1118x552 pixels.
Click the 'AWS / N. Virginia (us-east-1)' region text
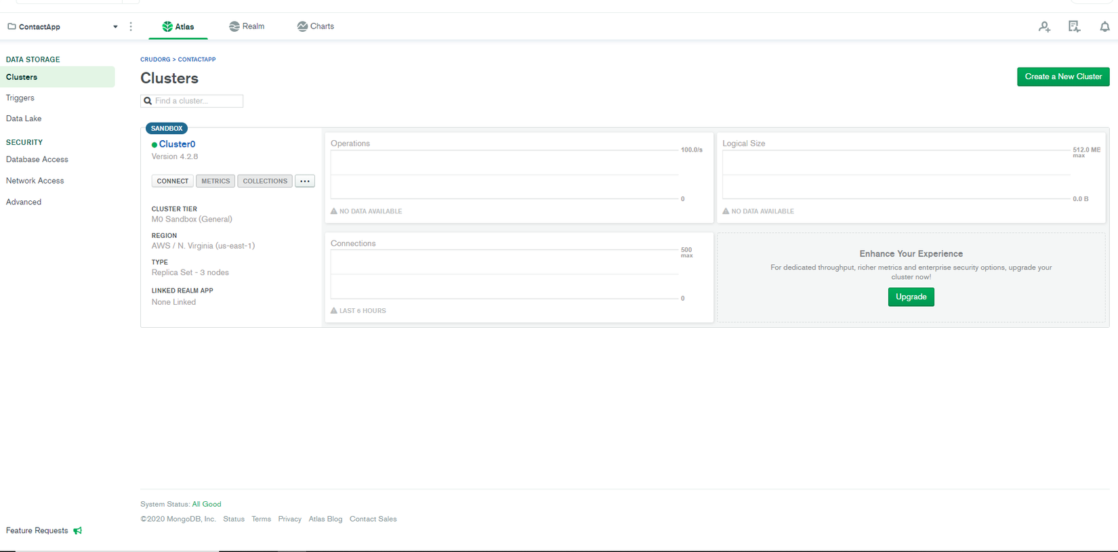tap(203, 246)
